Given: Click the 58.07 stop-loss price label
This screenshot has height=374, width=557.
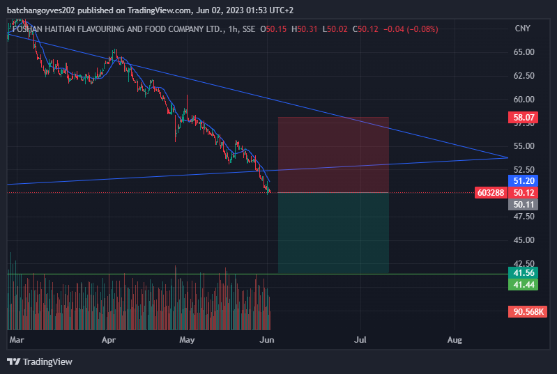Looking at the screenshot, I should tap(524, 118).
